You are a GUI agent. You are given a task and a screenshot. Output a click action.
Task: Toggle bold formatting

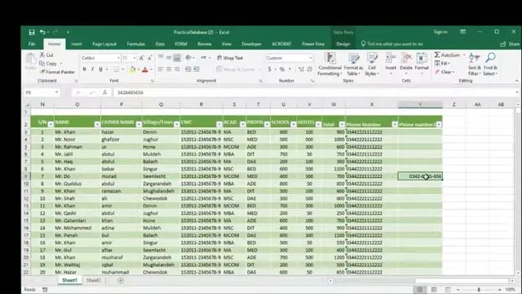84,69
